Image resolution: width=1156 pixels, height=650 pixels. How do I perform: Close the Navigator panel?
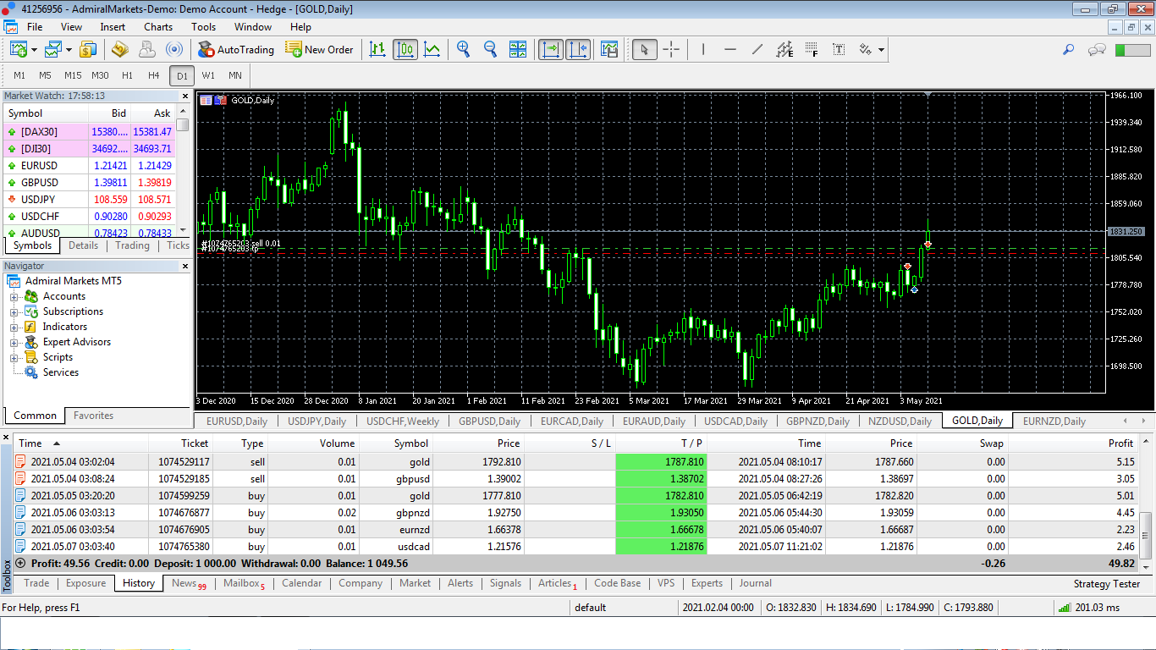coord(185,266)
